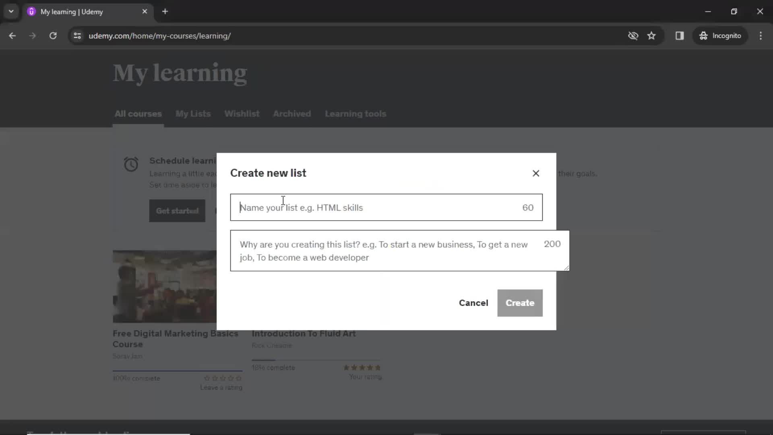The image size is (773, 435).
Task: Click the browser back navigation arrow
Action: pyautogui.click(x=12, y=35)
